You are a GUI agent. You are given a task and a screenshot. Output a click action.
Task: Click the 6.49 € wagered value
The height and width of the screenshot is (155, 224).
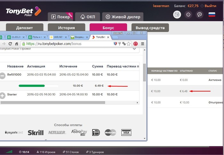99,86
